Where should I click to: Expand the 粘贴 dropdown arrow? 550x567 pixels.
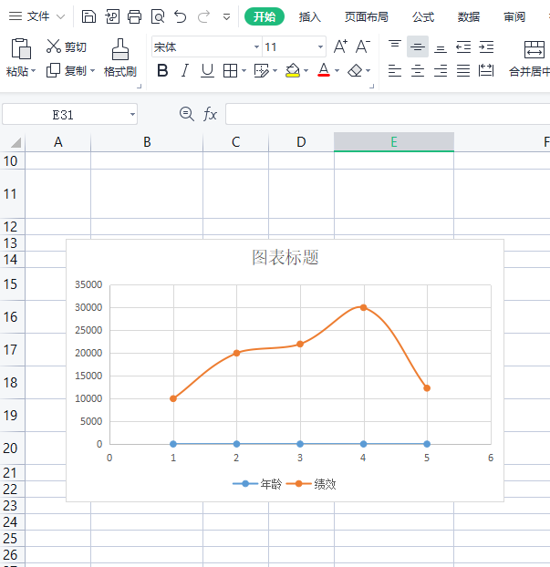(x=34, y=71)
